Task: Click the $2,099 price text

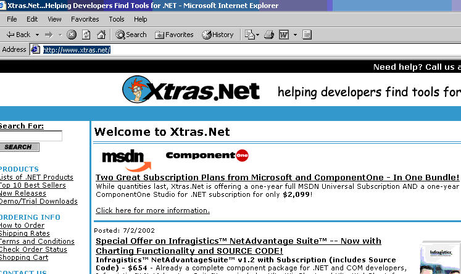Action: [296, 194]
